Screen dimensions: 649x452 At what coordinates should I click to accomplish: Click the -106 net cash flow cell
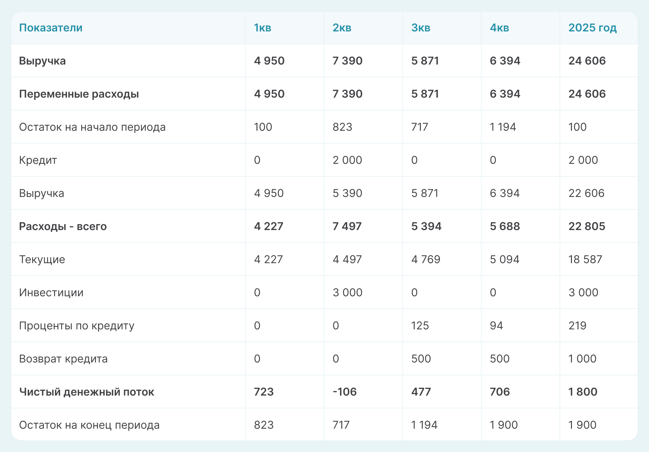click(344, 392)
